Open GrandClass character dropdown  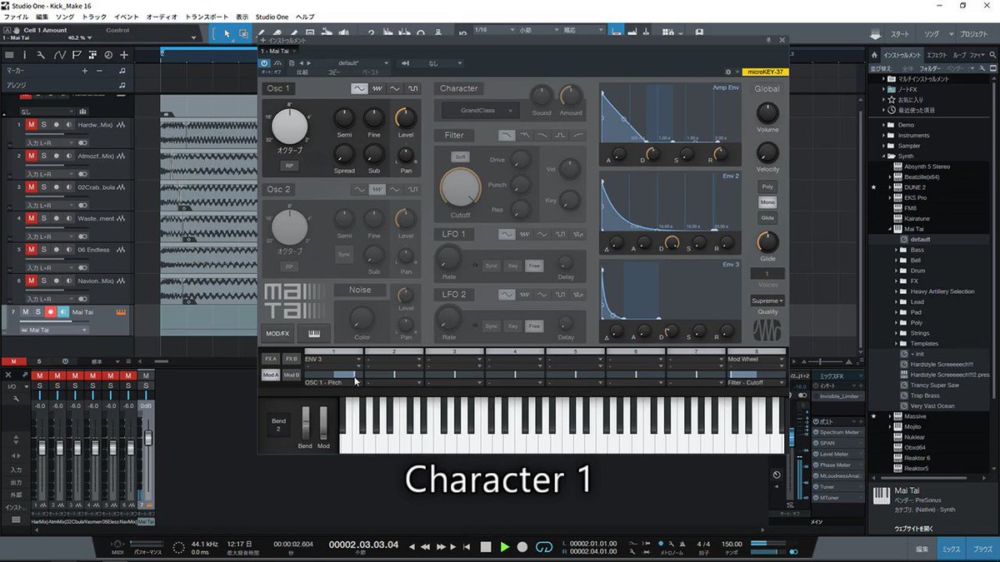point(480,110)
